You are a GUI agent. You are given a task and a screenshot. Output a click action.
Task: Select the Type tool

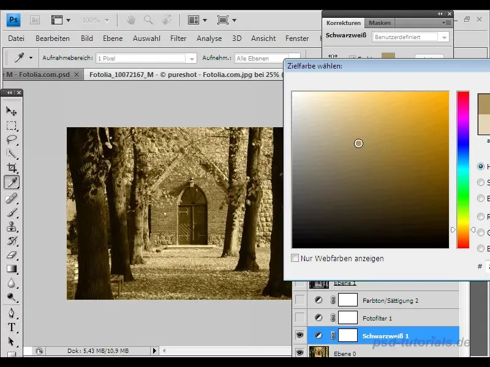point(12,327)
